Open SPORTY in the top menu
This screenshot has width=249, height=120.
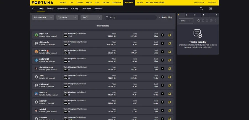63,3
